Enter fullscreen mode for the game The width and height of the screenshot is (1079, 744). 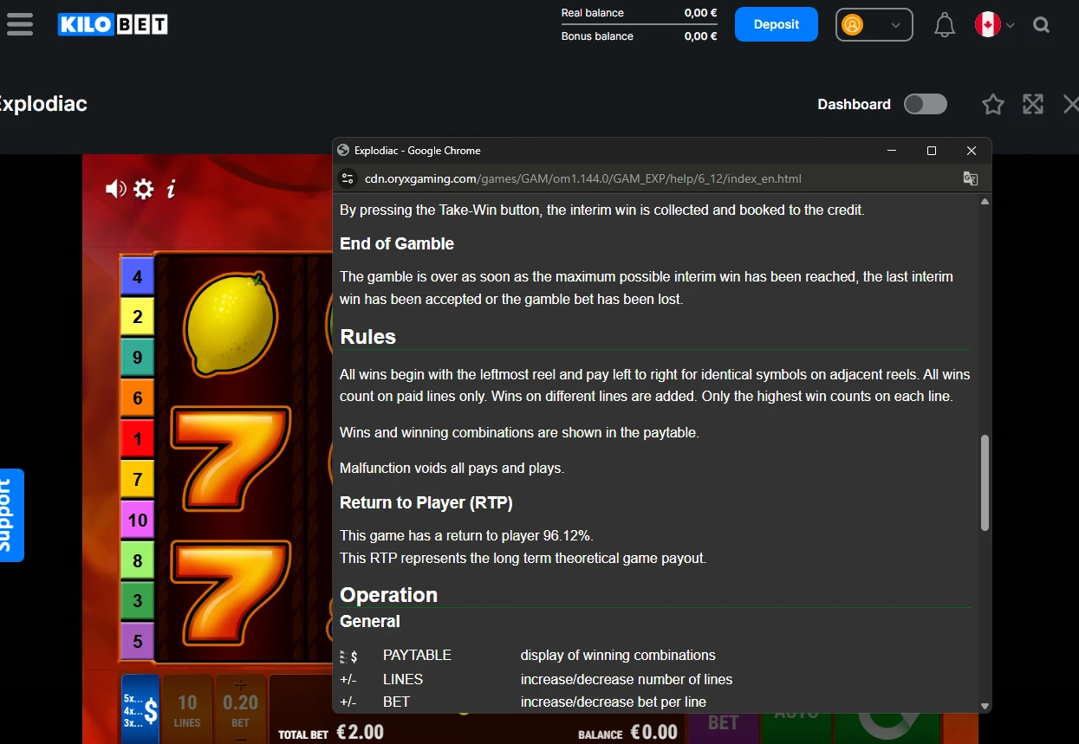[1033, 105]
